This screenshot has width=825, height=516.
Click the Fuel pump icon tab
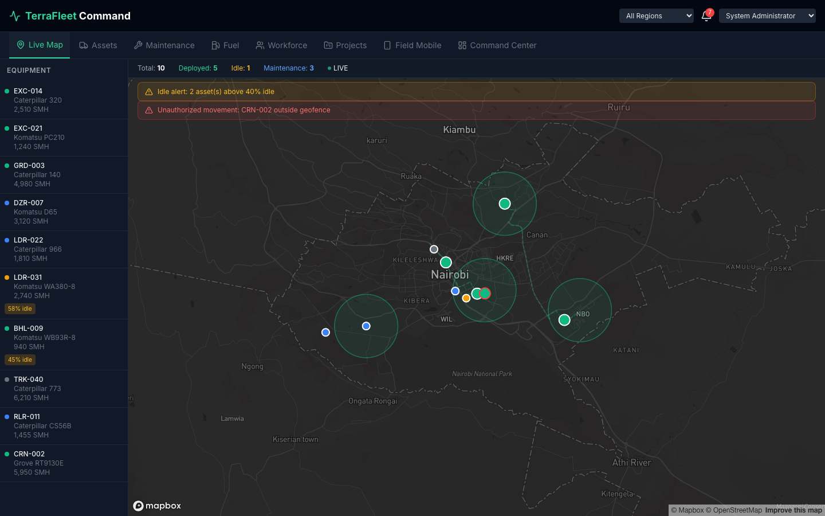point(215,45)
